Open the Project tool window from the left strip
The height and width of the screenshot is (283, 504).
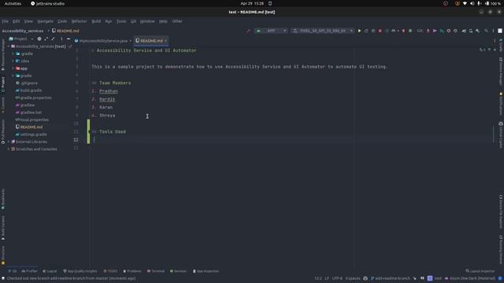click(x=3, y=84)
